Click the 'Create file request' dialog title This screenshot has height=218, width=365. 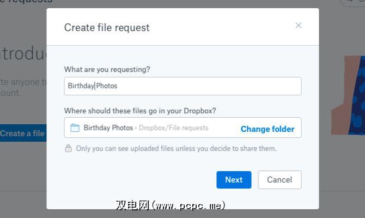coord(107,27)
